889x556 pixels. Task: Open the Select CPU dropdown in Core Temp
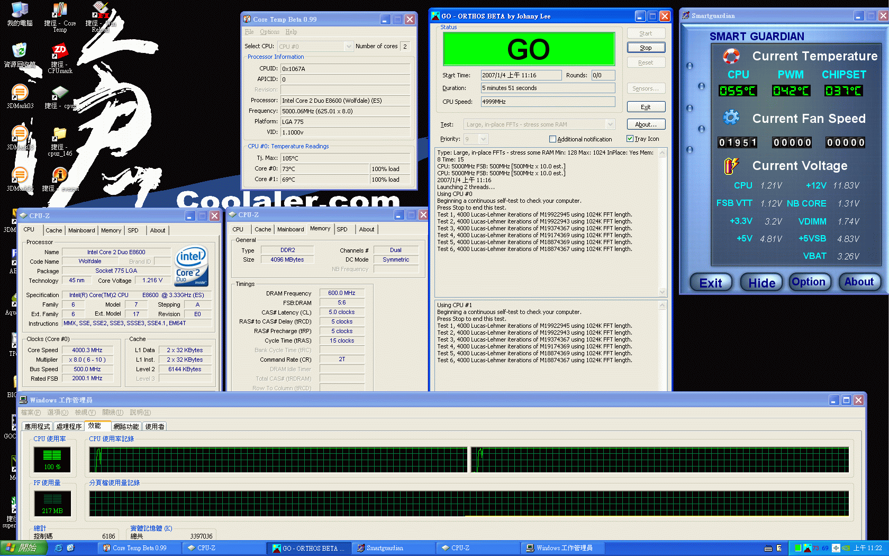[x=349, y=47]
